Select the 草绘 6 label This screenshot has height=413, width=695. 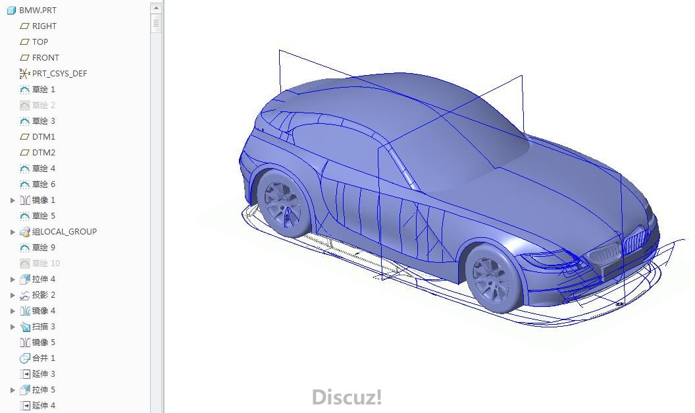pos(43,184)
